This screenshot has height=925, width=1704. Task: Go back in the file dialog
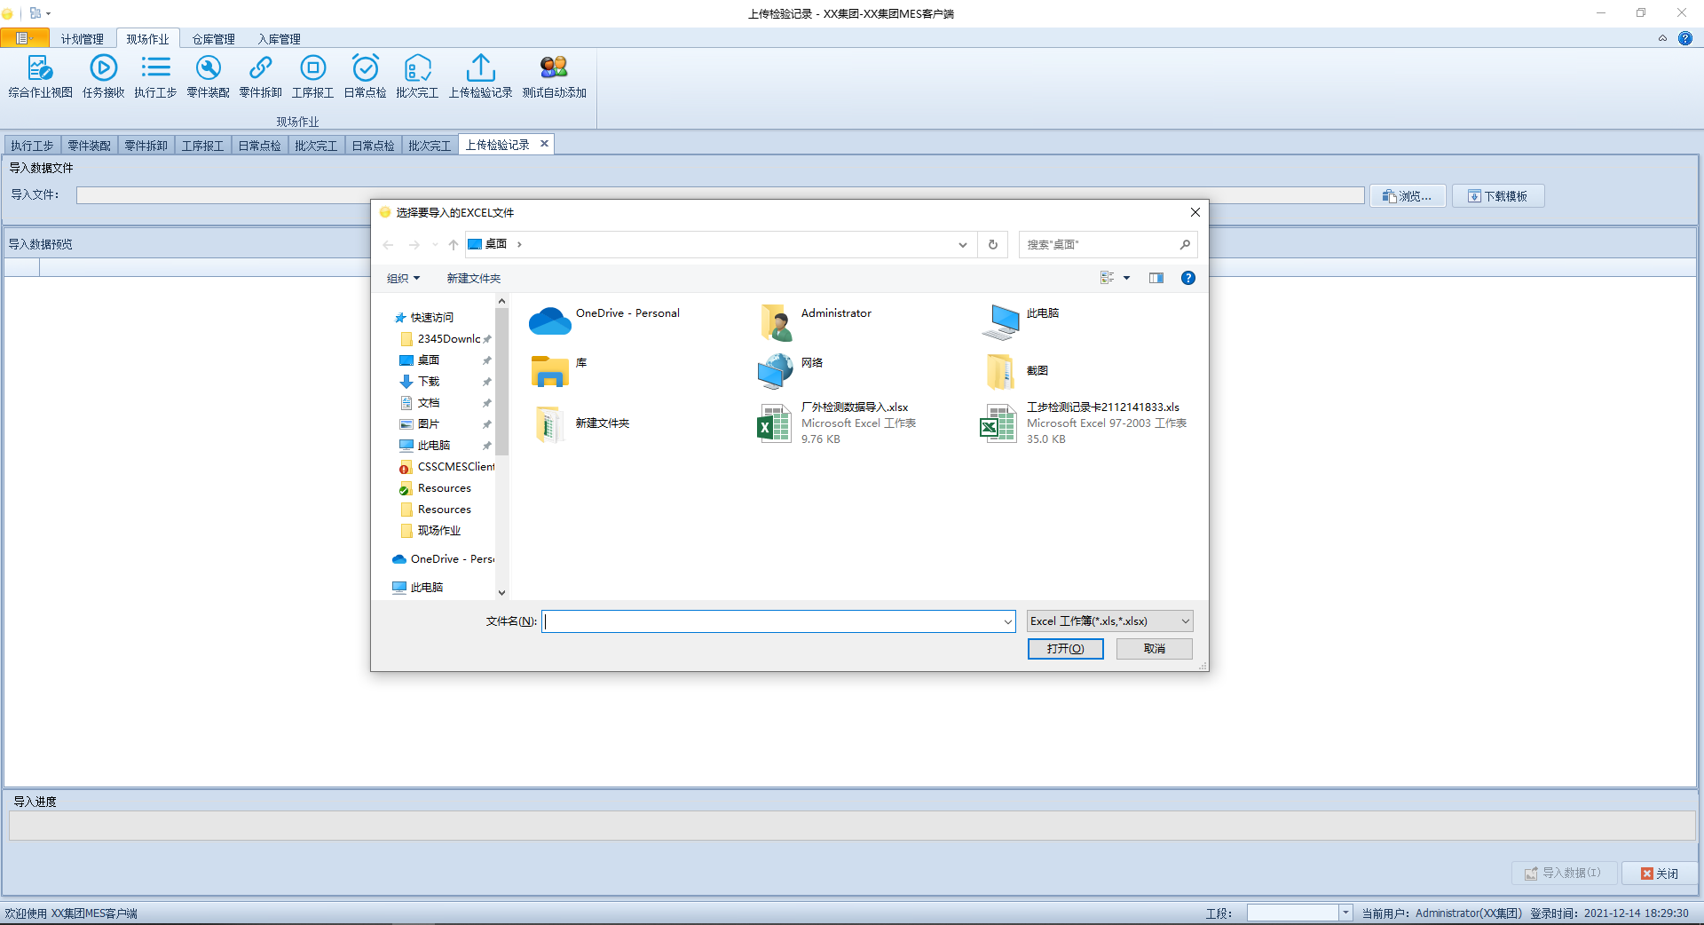pos(388,244)
